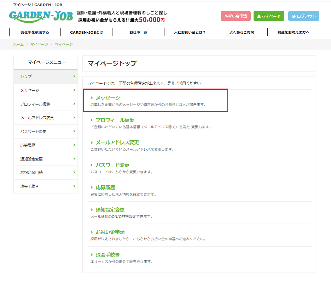Click the マイページトップ page title
This screenshot has width=331, height=281.
112,63
